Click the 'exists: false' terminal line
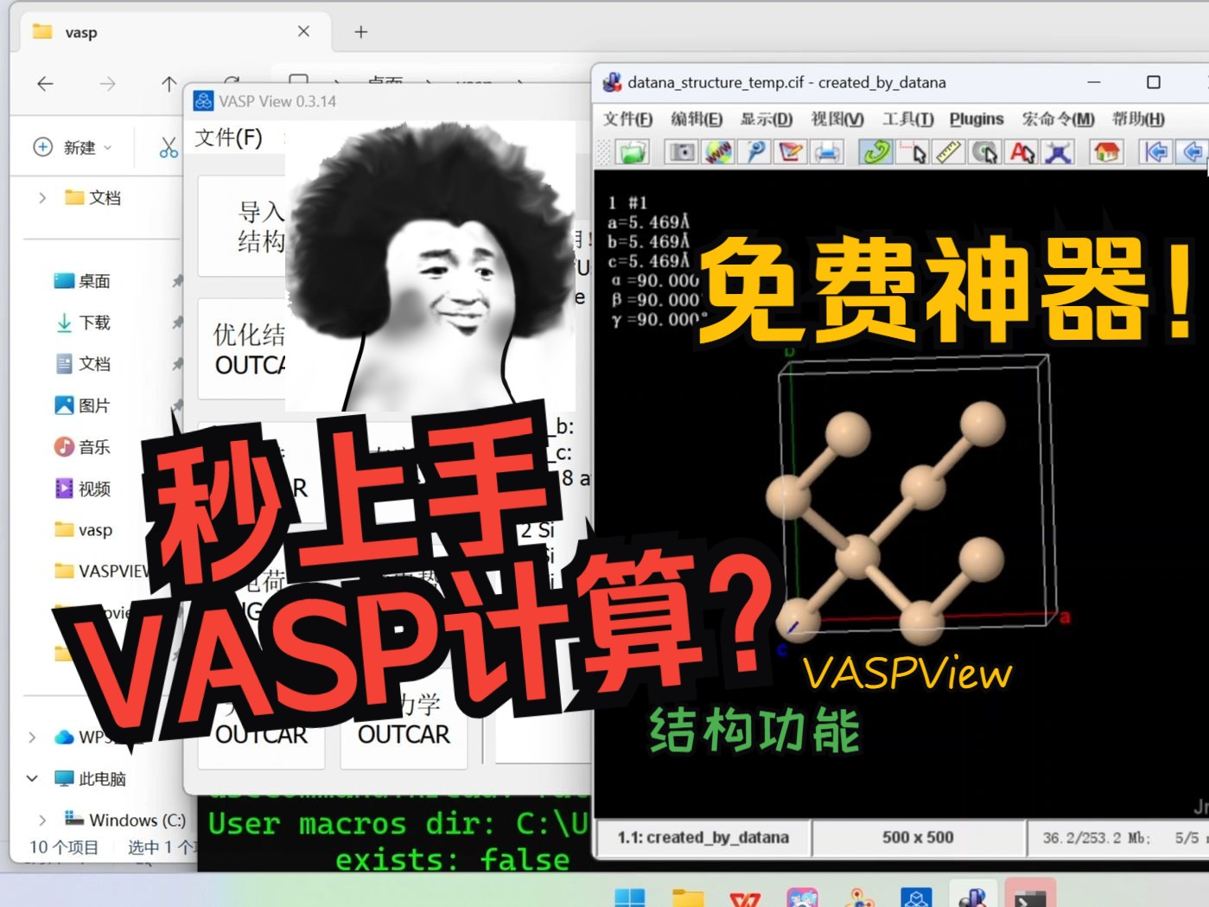1209x907 pixels. (x=453, y=859)
